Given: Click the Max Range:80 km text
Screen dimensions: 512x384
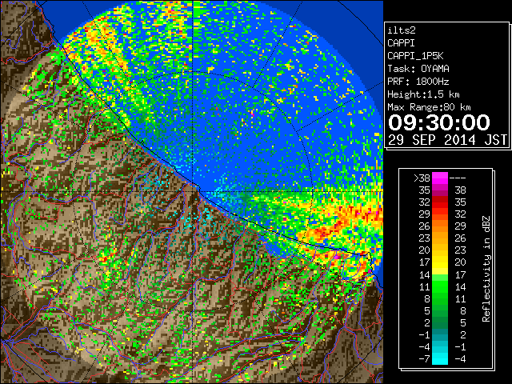Looking at the screenshot, I should (x=429, y=107).
